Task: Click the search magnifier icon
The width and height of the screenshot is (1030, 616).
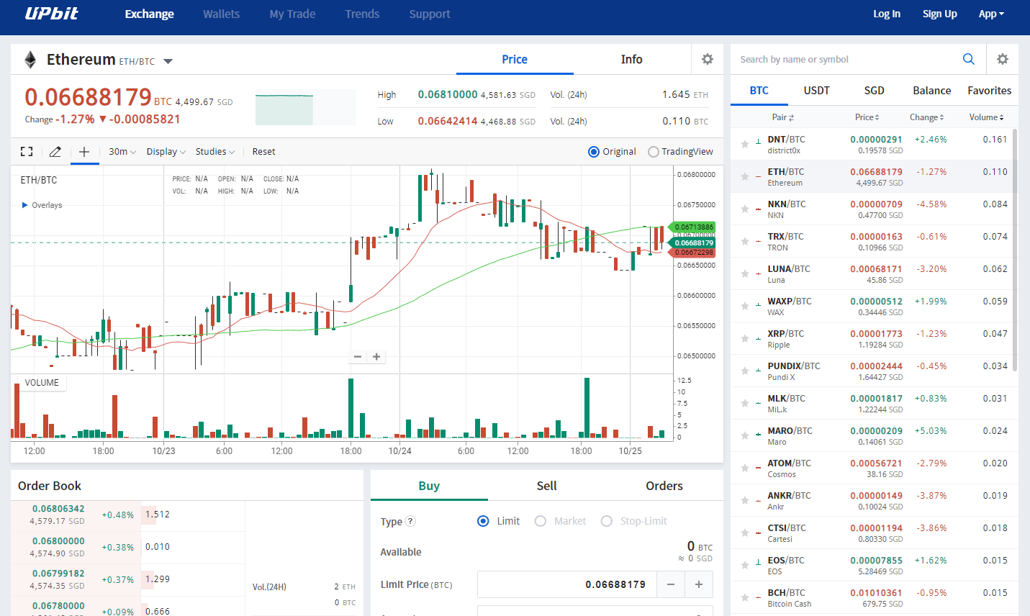Action: click(x=969, y=59)
